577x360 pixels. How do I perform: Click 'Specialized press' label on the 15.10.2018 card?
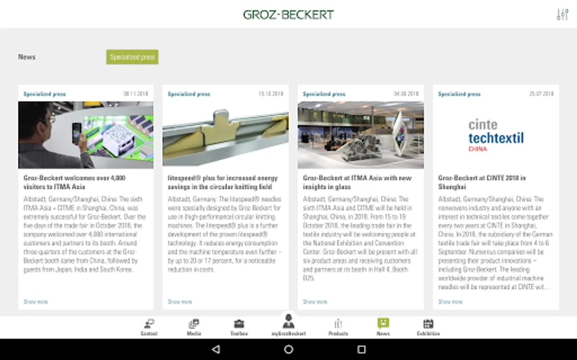189,94
